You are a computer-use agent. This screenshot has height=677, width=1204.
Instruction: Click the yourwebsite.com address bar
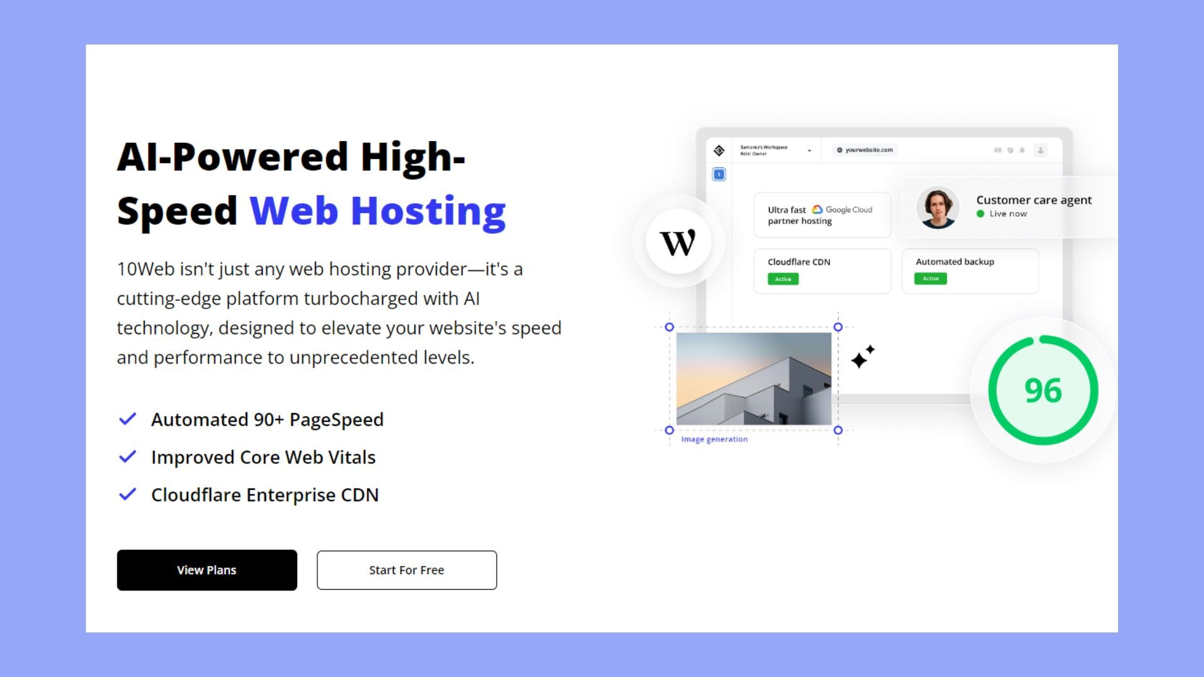coord(869,150)
